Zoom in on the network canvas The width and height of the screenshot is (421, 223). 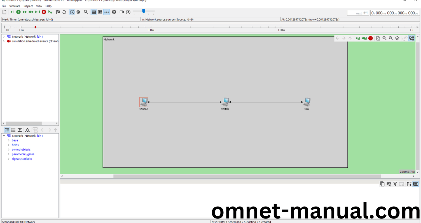[x=384, y=38]
